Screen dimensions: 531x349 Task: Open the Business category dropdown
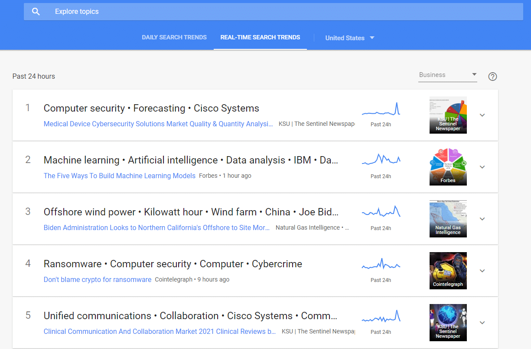pyautogui.click(x=448, y=75)
